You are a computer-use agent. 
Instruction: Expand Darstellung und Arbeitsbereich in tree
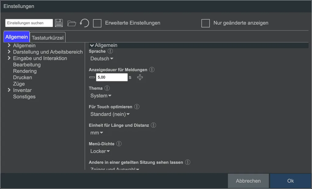coord(9,52)
